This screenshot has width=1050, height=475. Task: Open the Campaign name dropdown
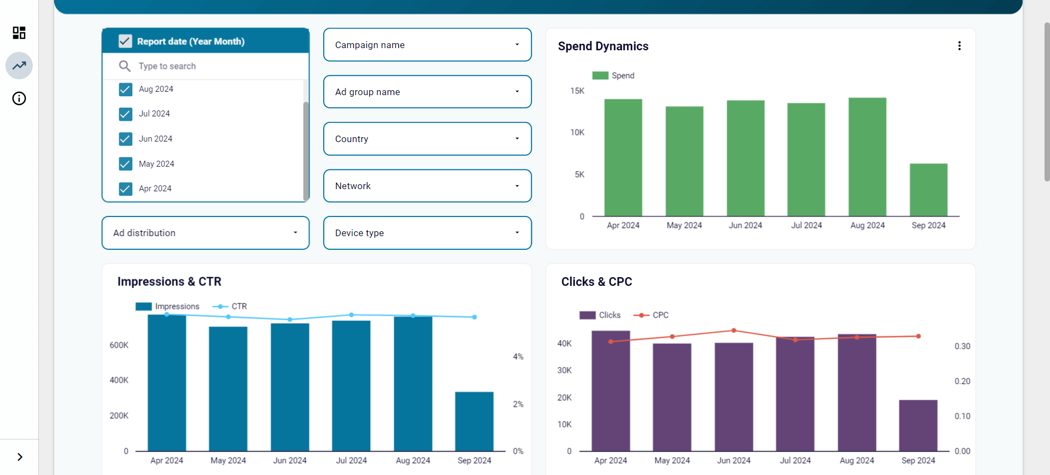pos(427,45)
